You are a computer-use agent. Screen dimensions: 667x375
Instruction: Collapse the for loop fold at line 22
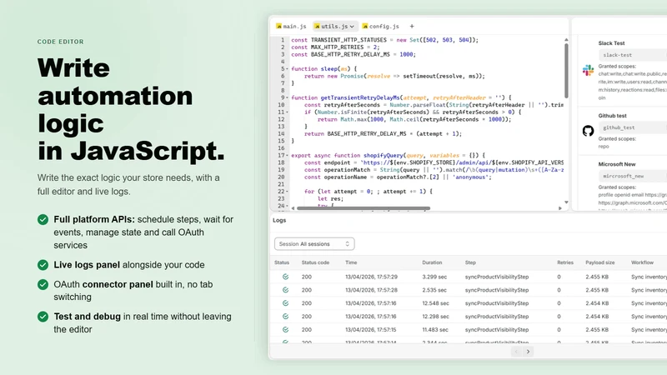click(287, 192)
